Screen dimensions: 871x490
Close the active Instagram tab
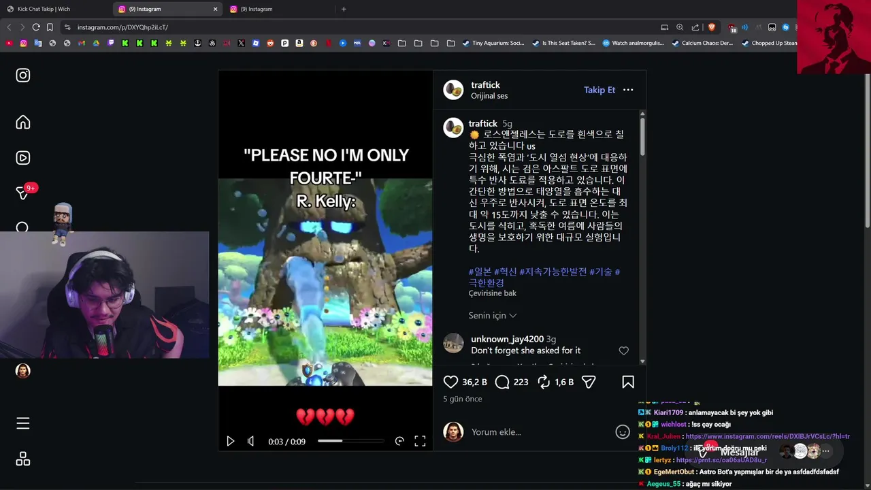215,9
